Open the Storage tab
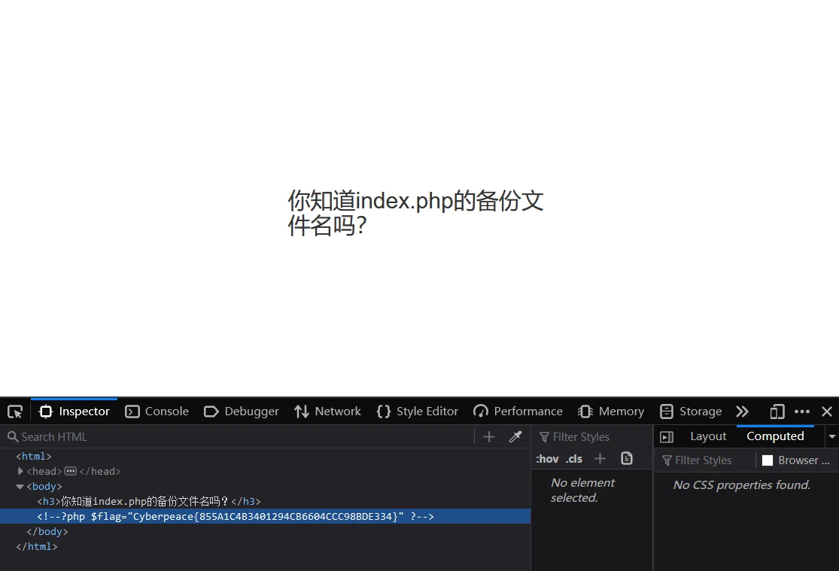This screenshot has height=571, width=839. [x=691, y=412]
